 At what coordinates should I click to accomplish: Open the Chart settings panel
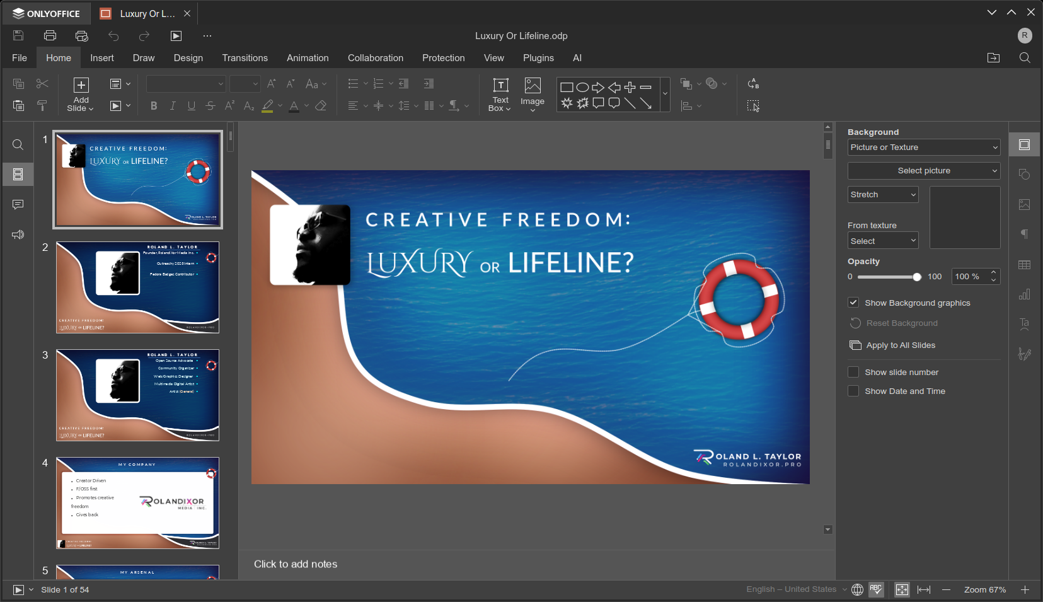click(x=1024, y=294)
